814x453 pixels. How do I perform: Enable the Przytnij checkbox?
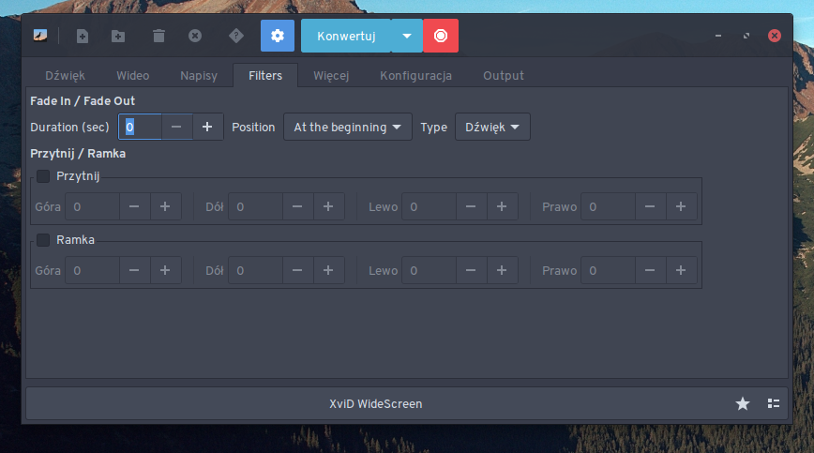pos(43,176)
